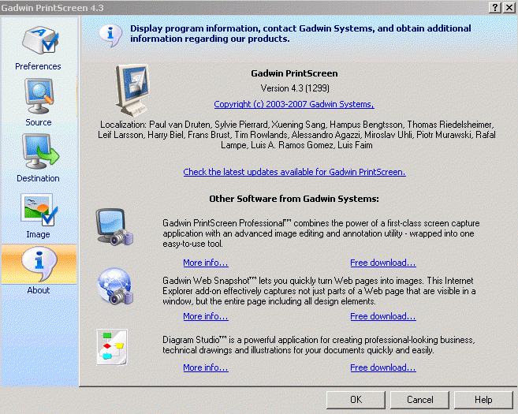Close the Gadwin PrintScreen dialog
Image resolution: width=518 pixels, height=414 pixels.
point(509,8)
